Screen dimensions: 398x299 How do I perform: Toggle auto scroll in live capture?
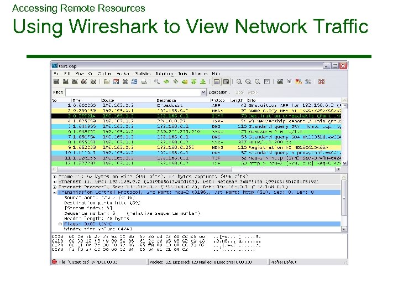[226, 81]
